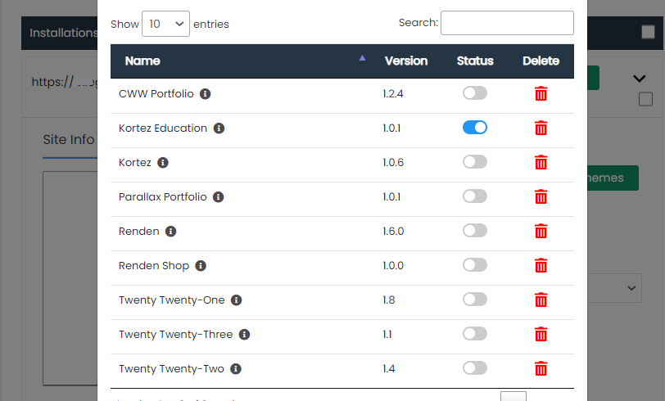
Task: Click the Twenty Twenty-Three name text
Action: [x=175, y=334]
